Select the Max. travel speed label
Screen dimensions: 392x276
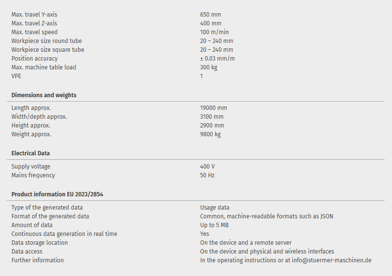click(x=35, y=32)
